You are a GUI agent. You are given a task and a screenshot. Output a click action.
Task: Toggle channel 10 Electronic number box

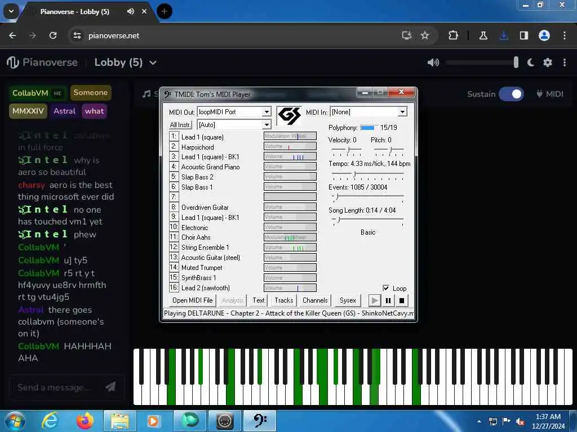174,227
